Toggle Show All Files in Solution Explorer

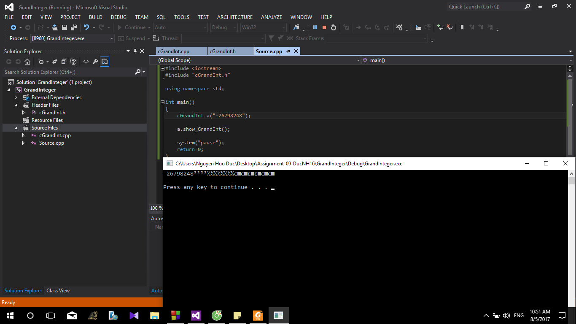73,62
